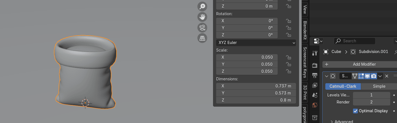Collapse the Subdivision modifier panel
Image resolution: width=397 pixels, height=123 pixels.
coord(327,76)
